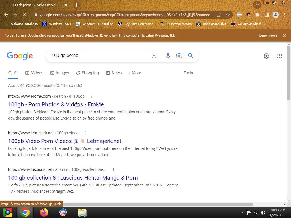
Task: Share this page from the address bar
Action: [x=219, y=15]
